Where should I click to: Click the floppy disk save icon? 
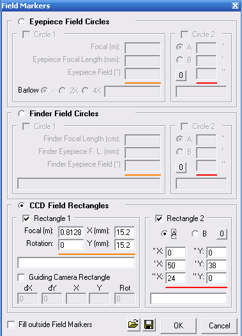point(149,325)
